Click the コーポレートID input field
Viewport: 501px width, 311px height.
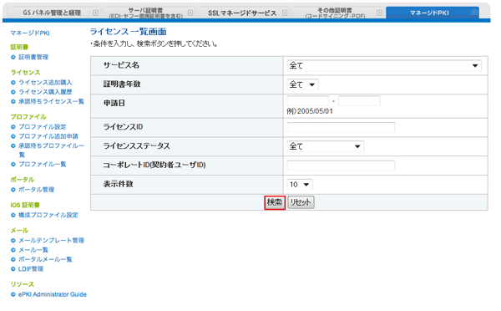point(341,166)
